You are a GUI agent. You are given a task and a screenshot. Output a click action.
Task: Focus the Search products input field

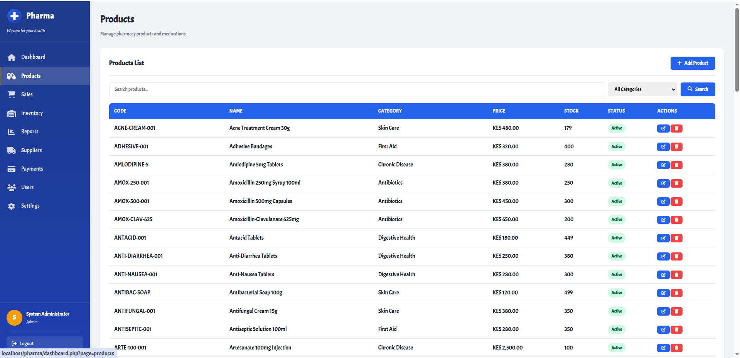[356, 89]
